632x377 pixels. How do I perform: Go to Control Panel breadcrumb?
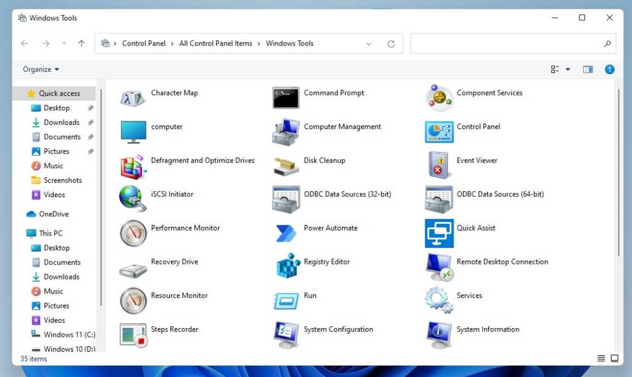point(143,43)
